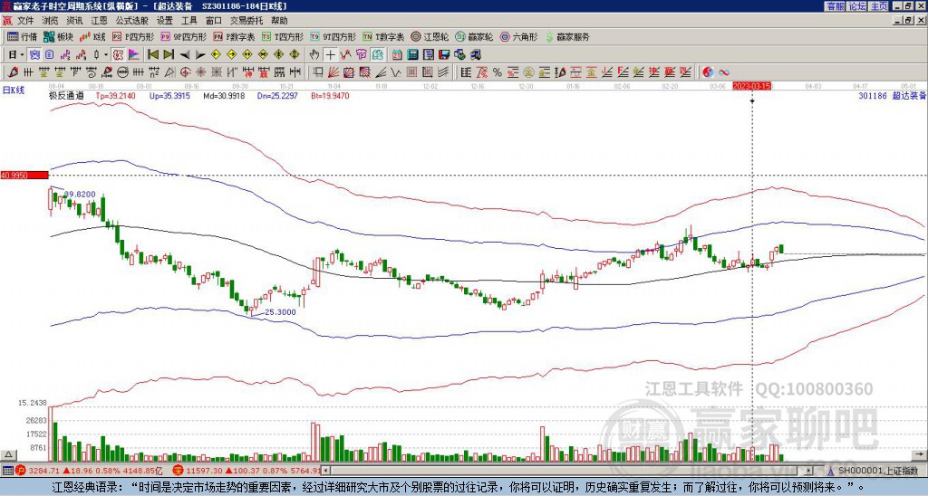Select the red pen drawing tool
This screenshot has height=496, width=928.
coord(13,72)
